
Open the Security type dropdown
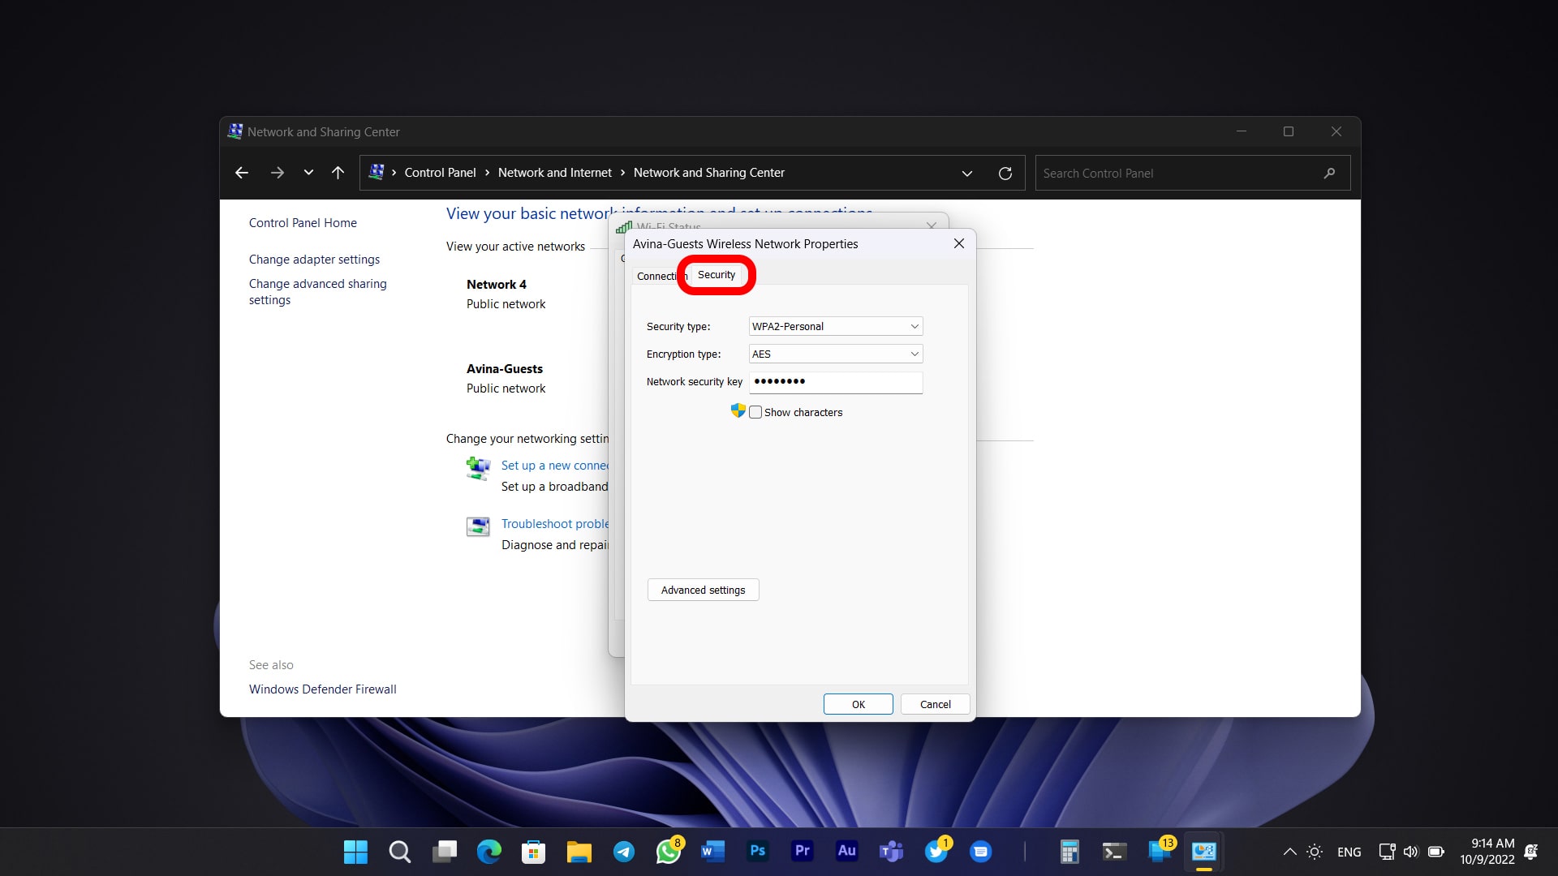click(x=836, y=326)
